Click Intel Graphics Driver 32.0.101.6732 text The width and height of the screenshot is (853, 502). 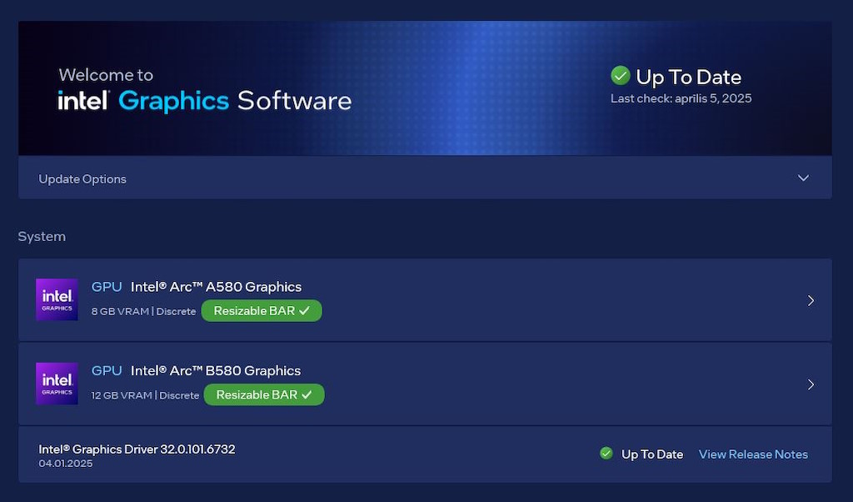tap(137, 449)
